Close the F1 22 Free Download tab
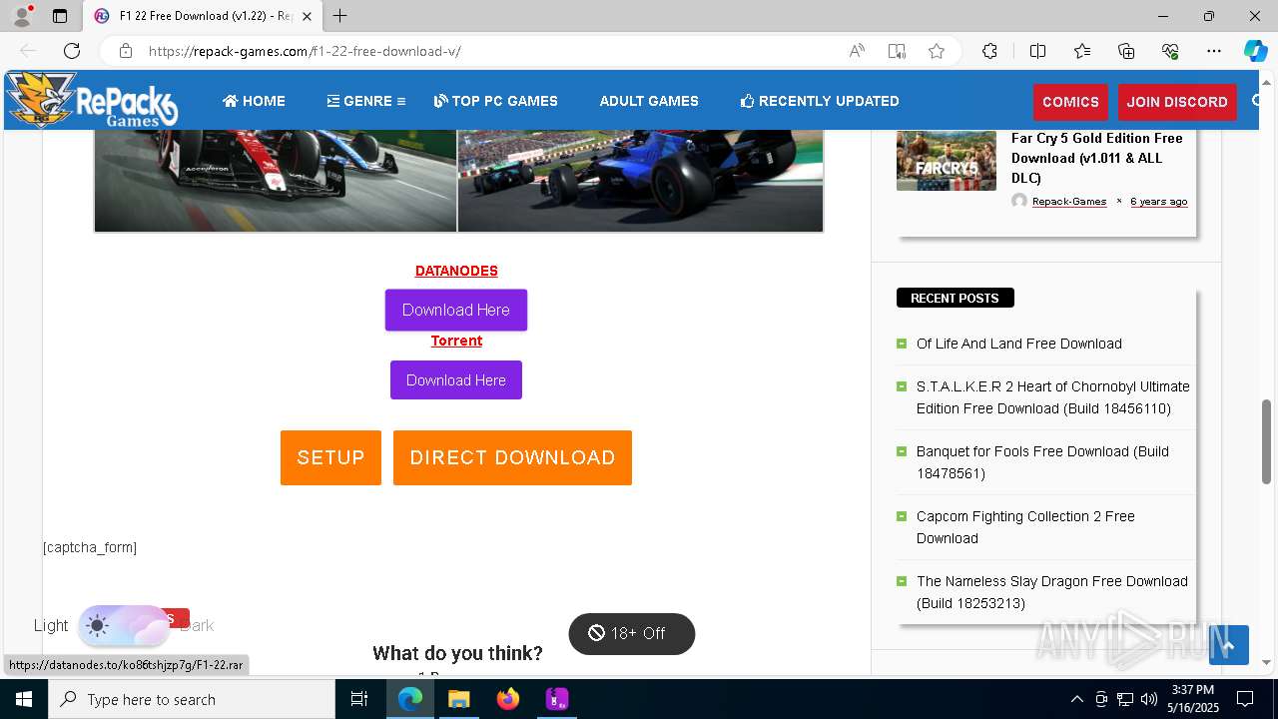 [x=307, y=16]
